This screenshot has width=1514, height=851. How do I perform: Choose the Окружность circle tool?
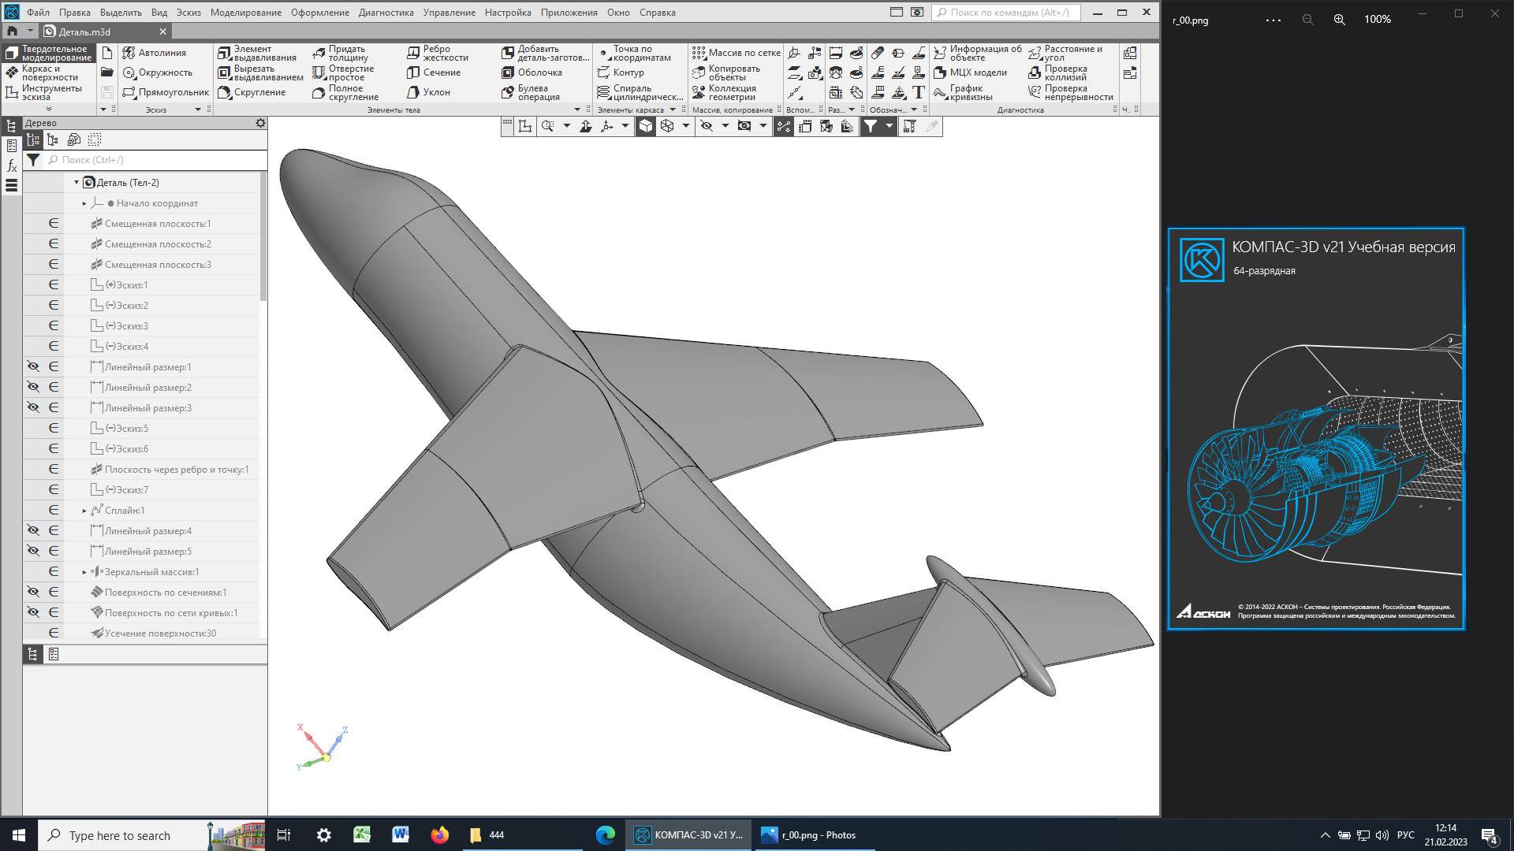[158, 72]
